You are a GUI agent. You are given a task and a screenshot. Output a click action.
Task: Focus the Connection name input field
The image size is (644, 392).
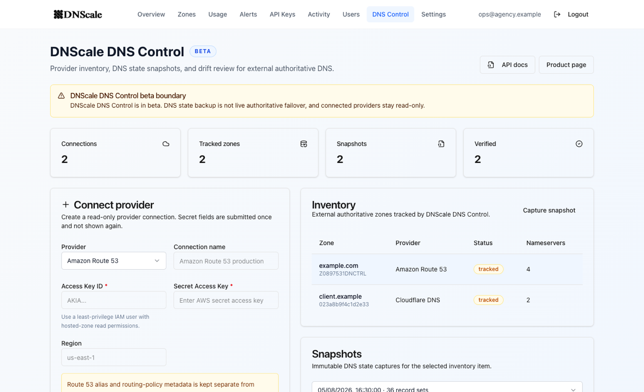coord(226,261)
